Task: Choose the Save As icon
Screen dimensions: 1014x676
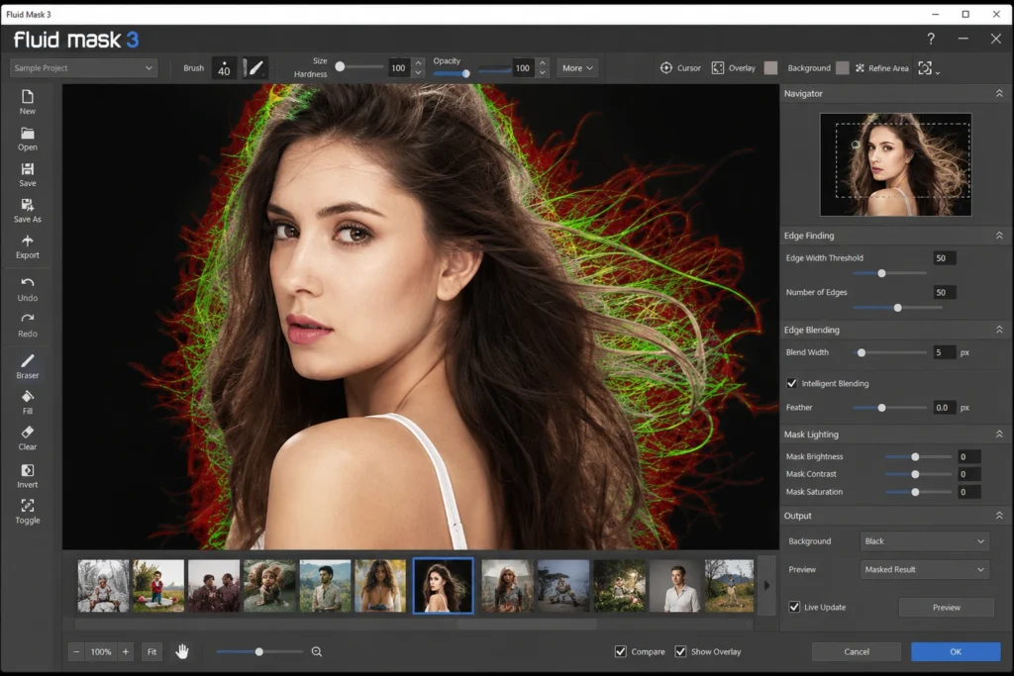Action: [27, 205]
